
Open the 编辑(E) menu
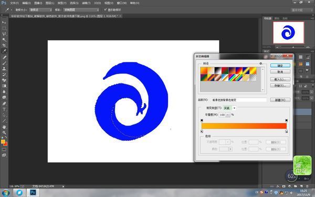click(x=26, y=3)
